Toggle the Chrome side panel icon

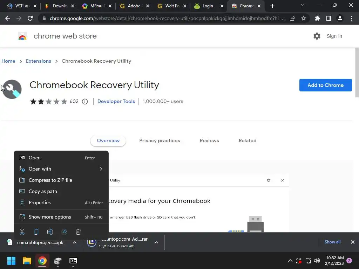pyautogui.click(x=329, y=18)
